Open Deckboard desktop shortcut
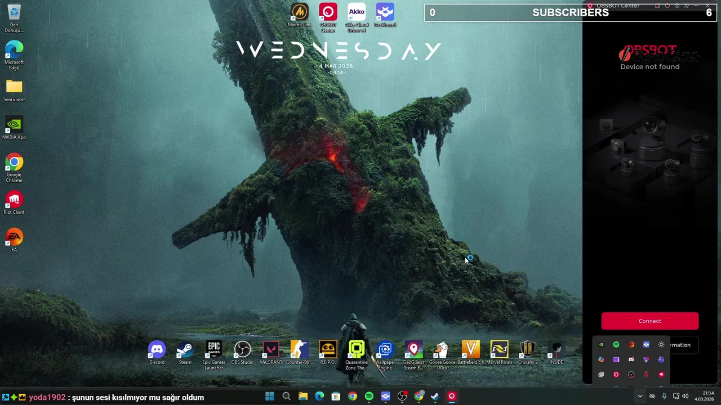The image size is (721, 405). tap(385, 15)
